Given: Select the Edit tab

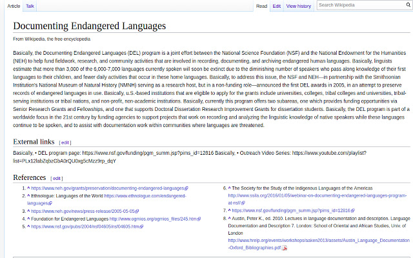Looking at the screenshot, I should pos(277,6).
